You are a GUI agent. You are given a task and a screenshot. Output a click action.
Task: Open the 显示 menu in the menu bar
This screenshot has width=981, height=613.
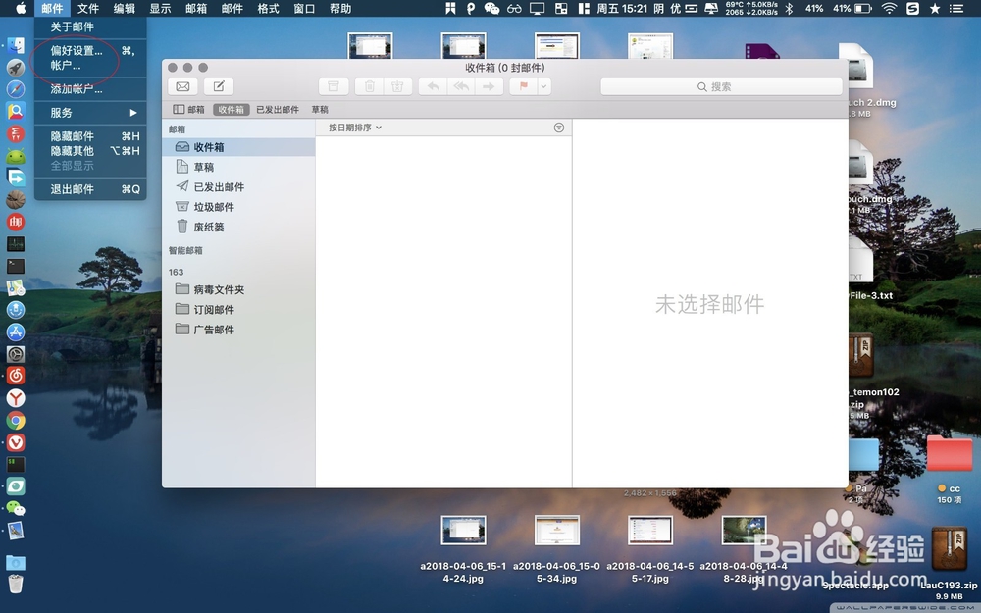(x=160, y=8)
